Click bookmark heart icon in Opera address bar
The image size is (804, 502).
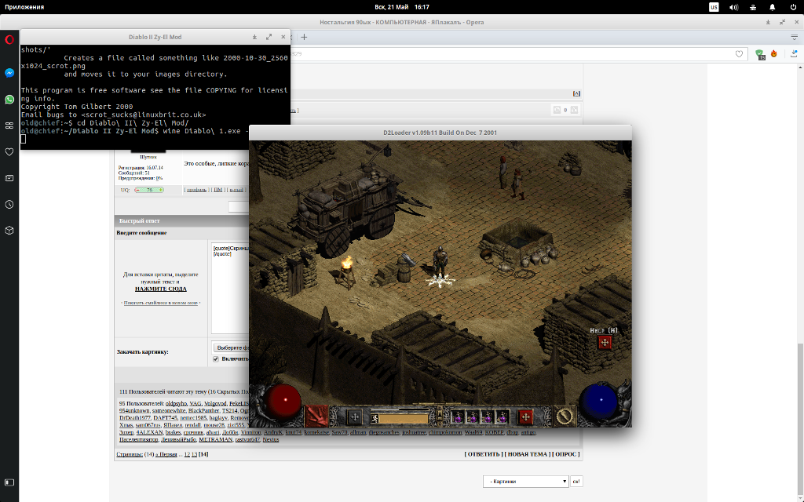tap(739, 54)
